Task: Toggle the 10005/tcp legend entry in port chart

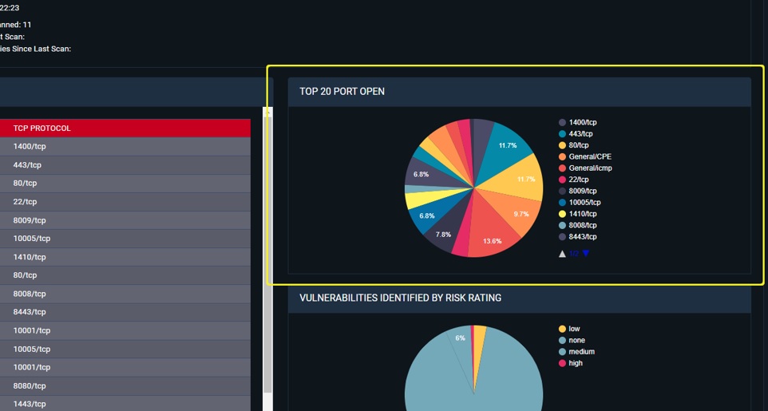Action: click(x=580, y=203)
